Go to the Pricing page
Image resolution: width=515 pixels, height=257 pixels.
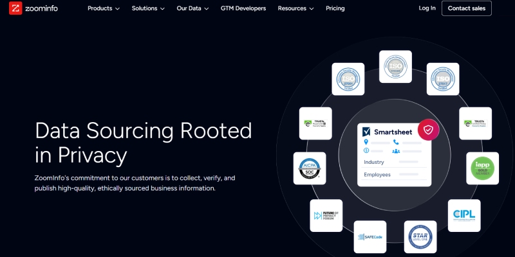[x=335, y=8]
